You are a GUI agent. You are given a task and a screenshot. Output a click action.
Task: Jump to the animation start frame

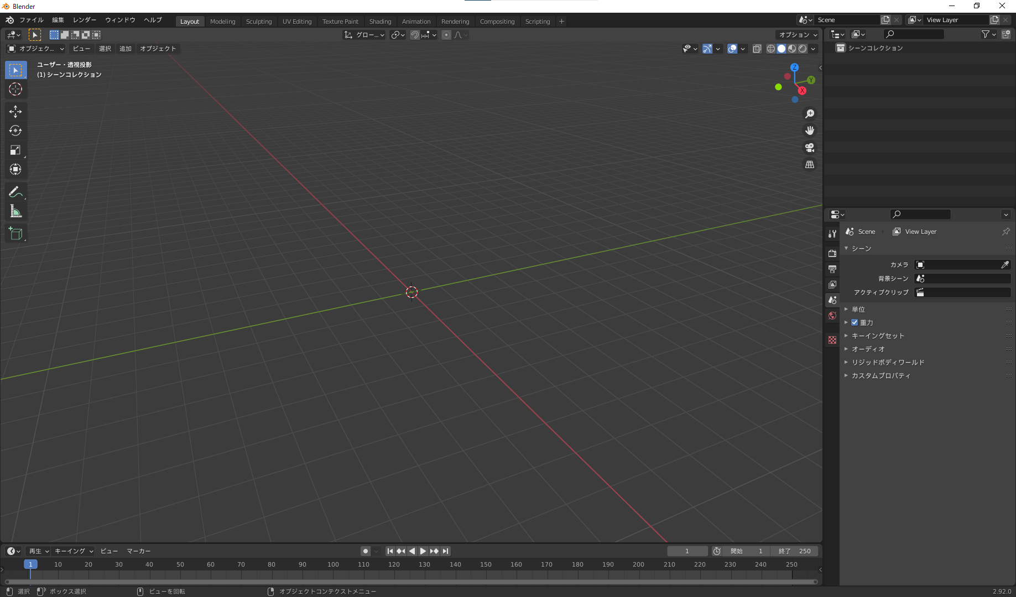390,551
